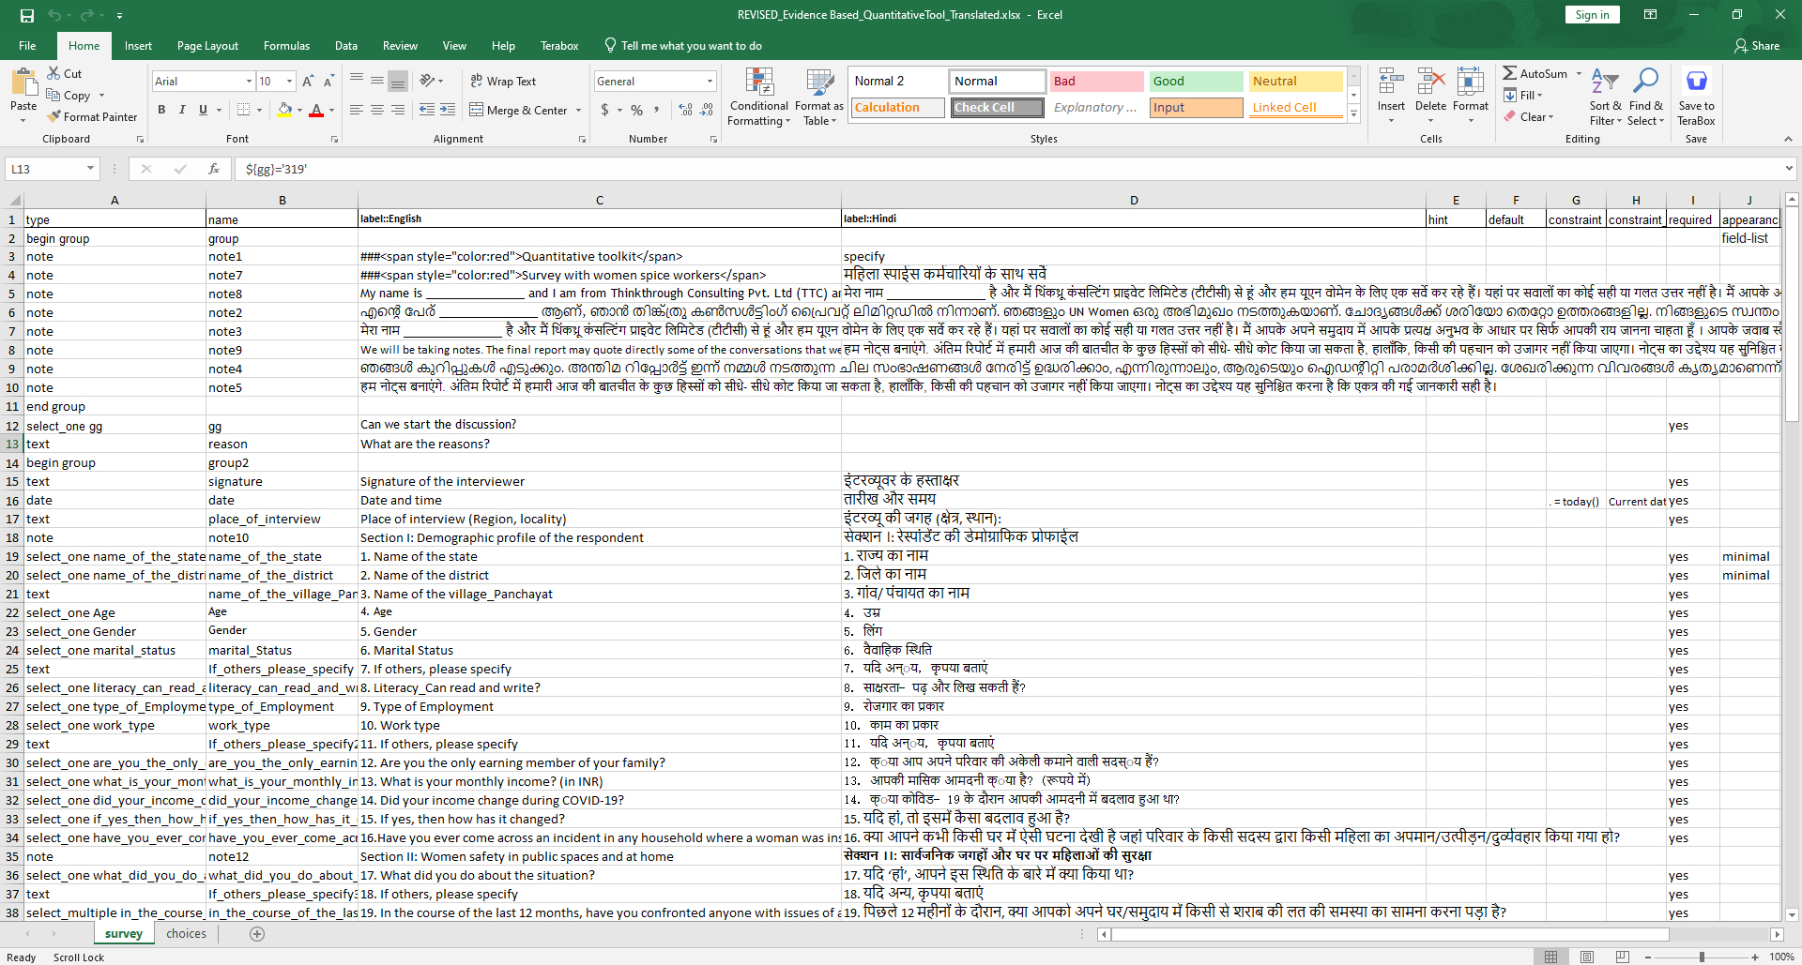Switch to the Insert tab
The width and height of the screenshot is (1802, 965).
click(x=138, y=46)
